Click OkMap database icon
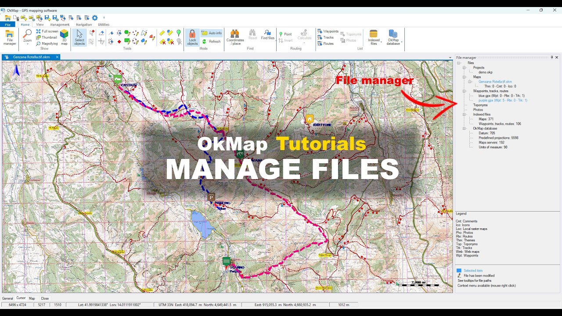 click(393, 34)
